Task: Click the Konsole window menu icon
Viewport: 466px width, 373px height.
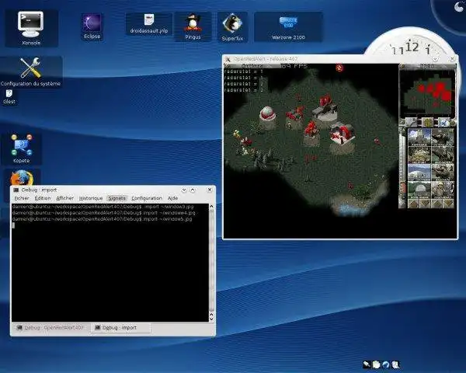Action: [16, 190]
